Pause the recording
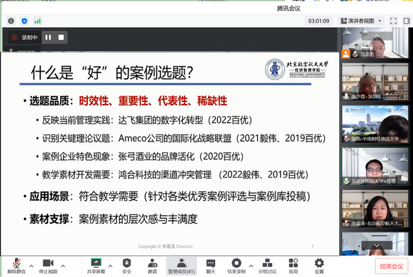 tap(48, 37)
